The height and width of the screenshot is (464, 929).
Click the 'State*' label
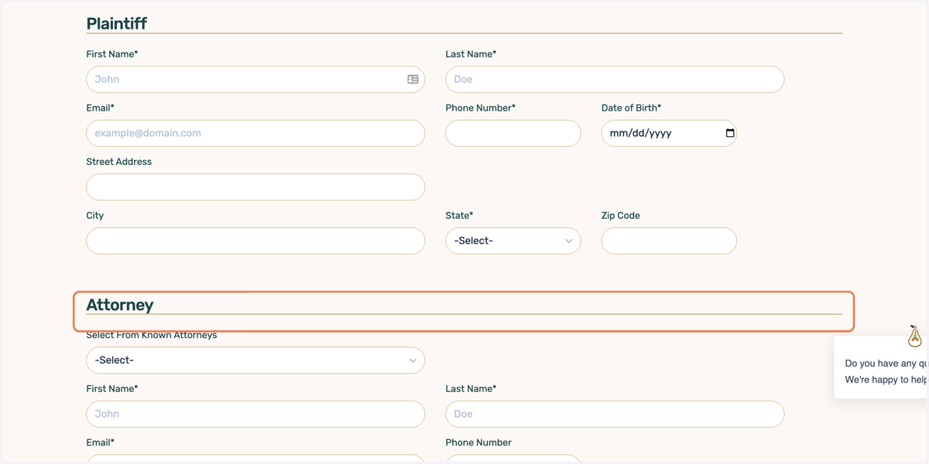pos(459,216)
